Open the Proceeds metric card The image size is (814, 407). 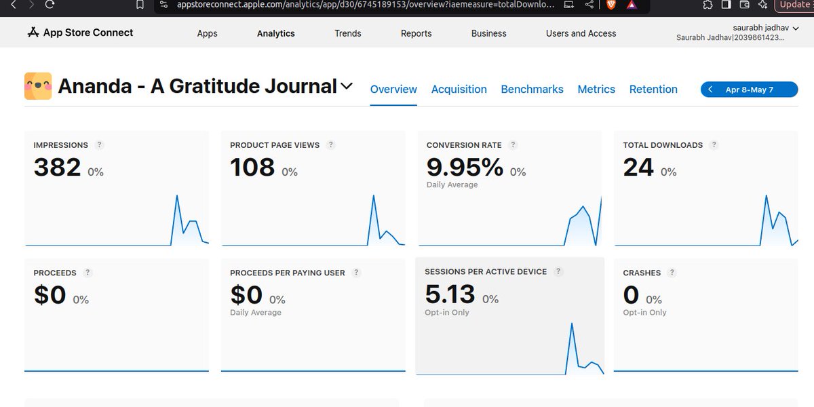[117, 316]
